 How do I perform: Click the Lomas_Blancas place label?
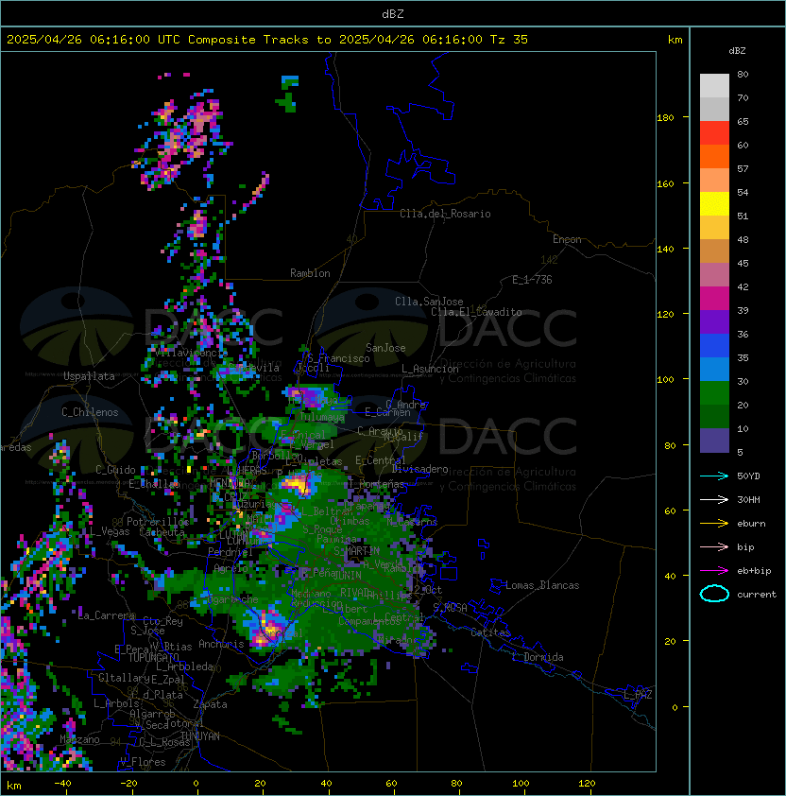click(542, 585)
